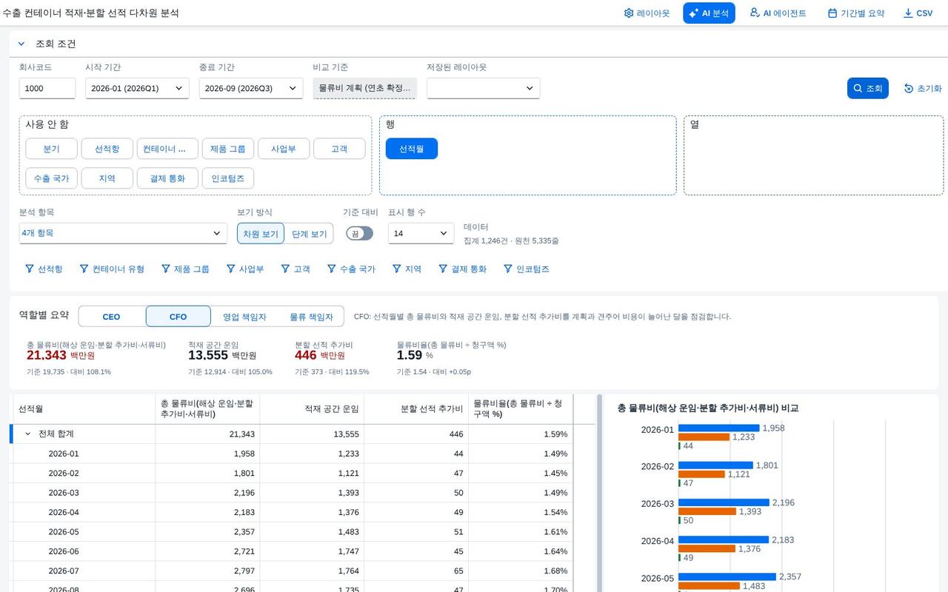Open the 저장된 레이아웃 dropdown
The height and width of the screenshot is (592, 948).
pyautogui.click(x=483, y=88)
